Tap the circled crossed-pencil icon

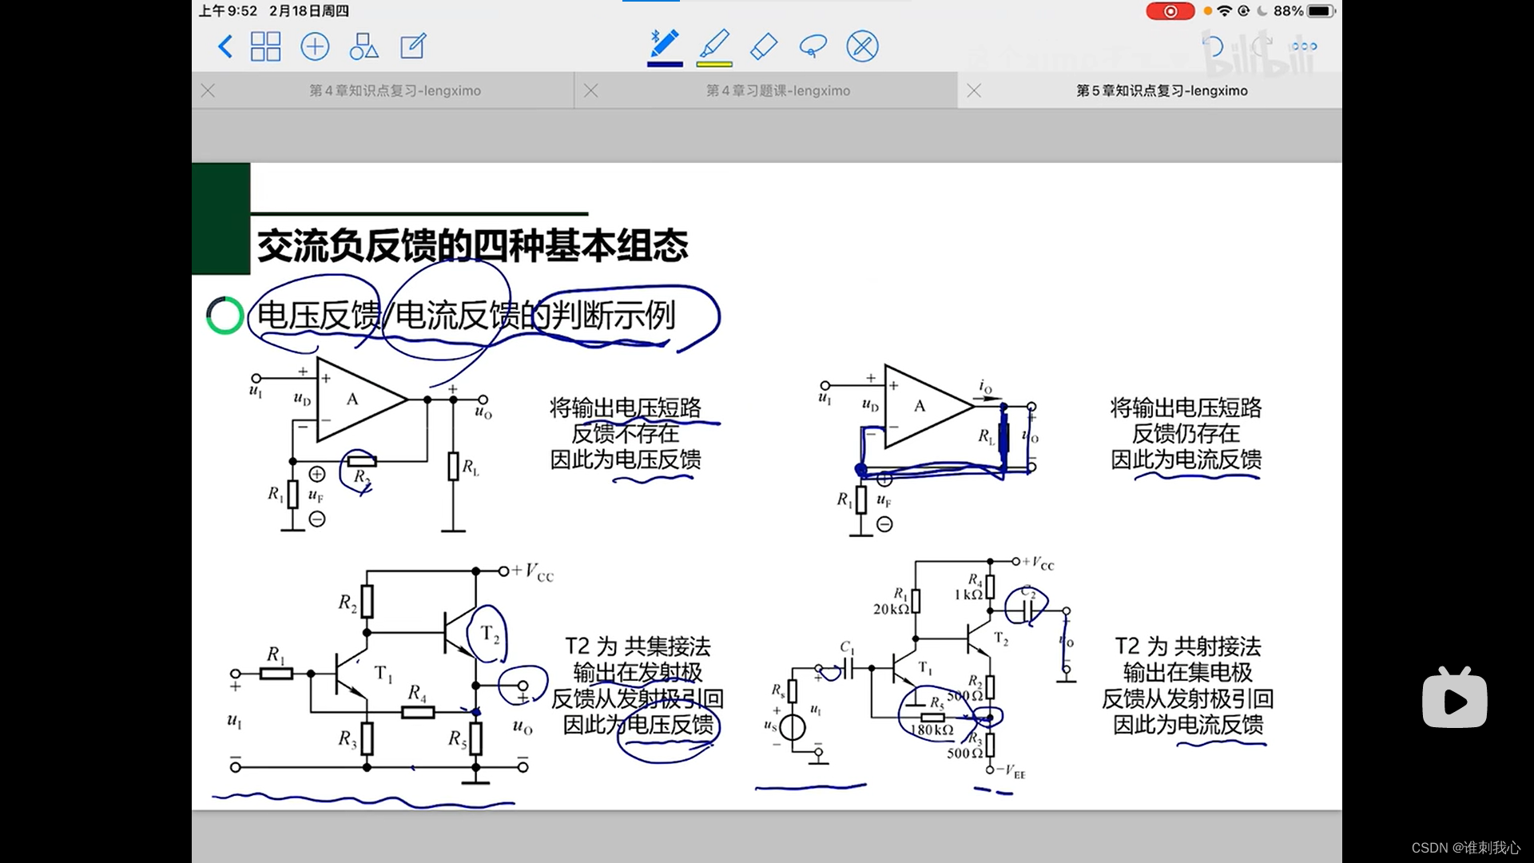click(862, 46)
